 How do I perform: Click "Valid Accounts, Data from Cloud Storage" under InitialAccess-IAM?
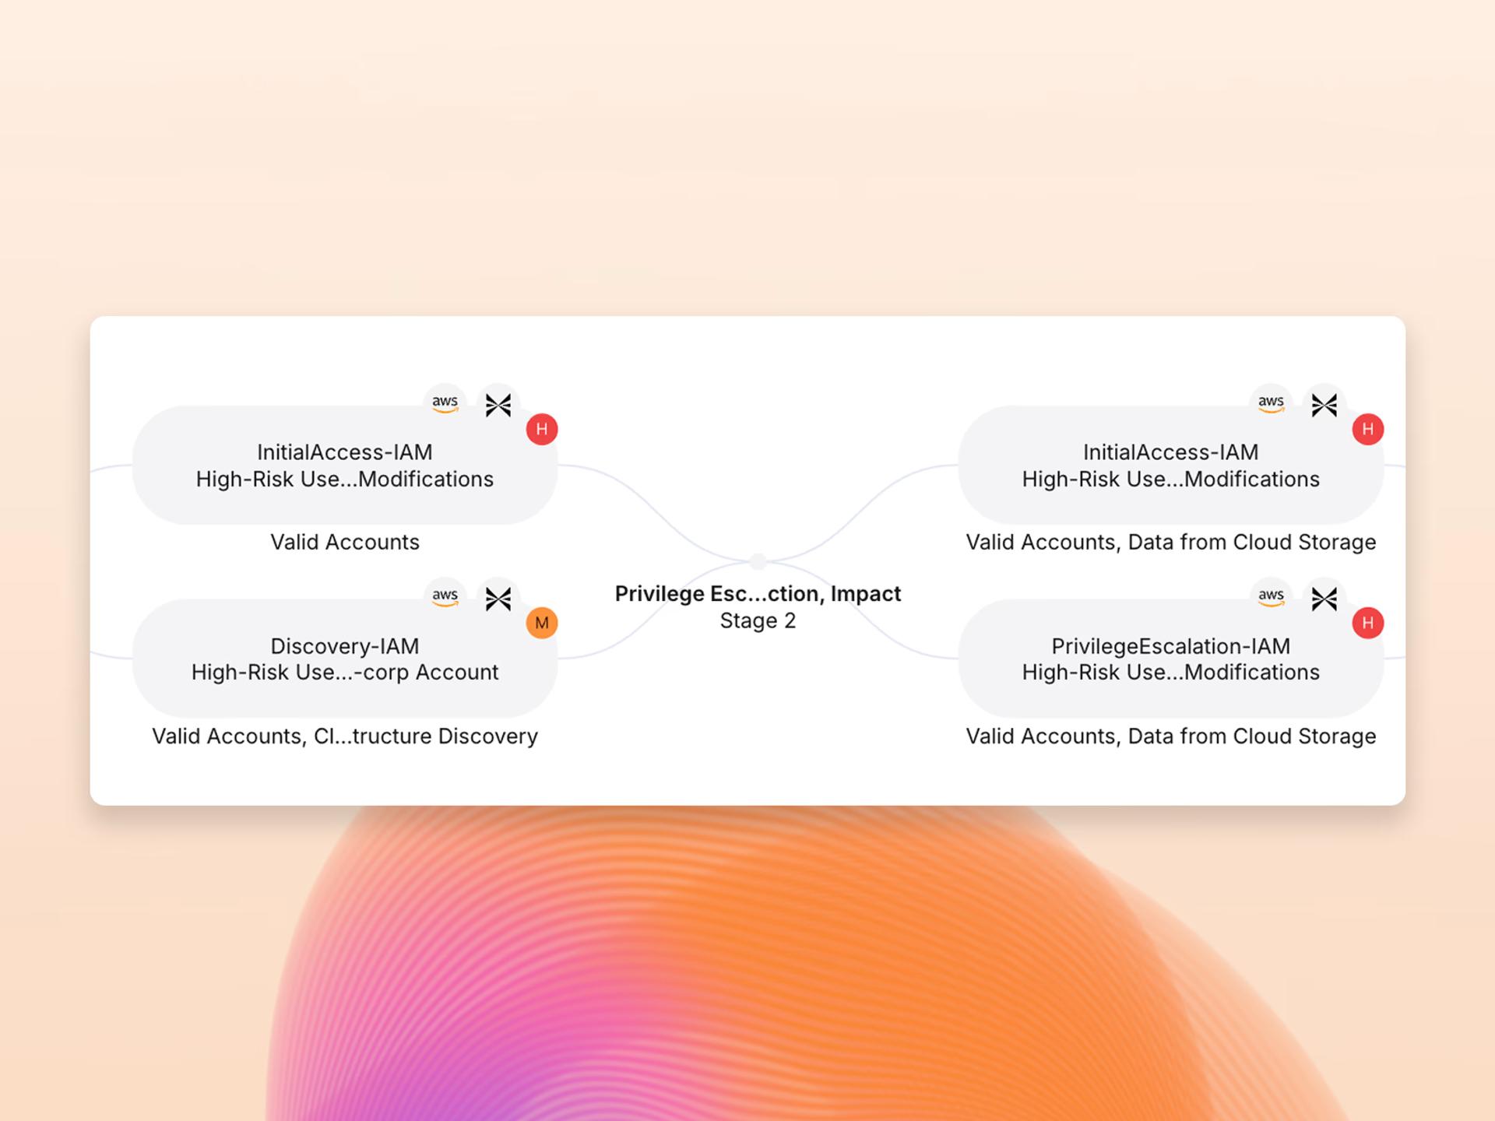click(1171, 543)
